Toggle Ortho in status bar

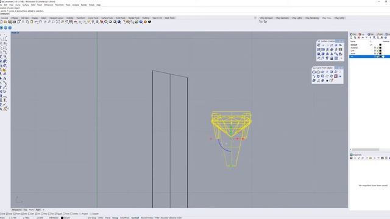(x=101, y=218)
